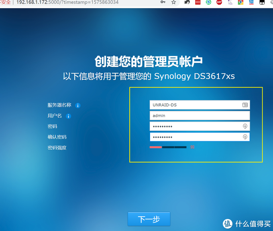Image resolution: width=273 pixels, height=231 pixels.
Task: Click the 密码 label
Action: 52,127
